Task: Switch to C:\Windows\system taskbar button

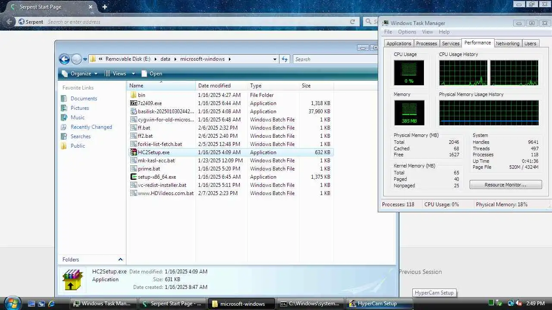Action: point(311,304)
